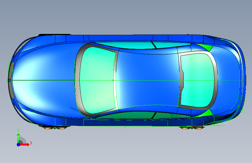Screen dimensions: 252x163
Task: Pick the lower grey headlight on the nose
Action: click(11, 90)
